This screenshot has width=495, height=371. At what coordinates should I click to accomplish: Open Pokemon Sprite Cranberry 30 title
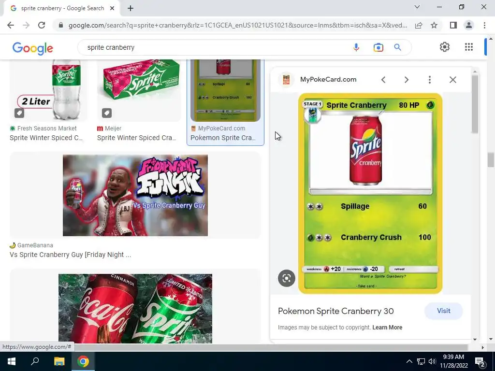(336, 311)
